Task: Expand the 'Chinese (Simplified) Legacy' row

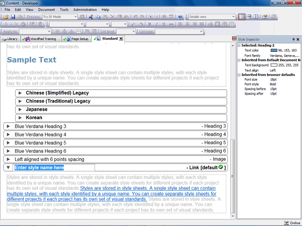Action: [x=20, y=93]
